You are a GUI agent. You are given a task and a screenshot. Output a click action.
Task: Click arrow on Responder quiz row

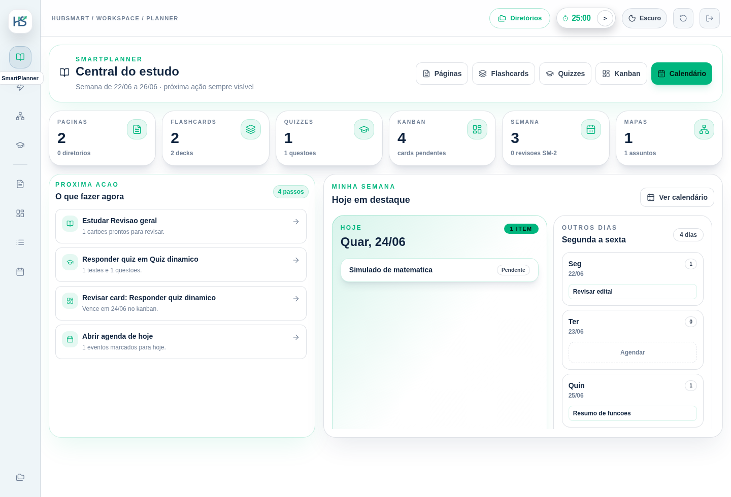point(296,260)
